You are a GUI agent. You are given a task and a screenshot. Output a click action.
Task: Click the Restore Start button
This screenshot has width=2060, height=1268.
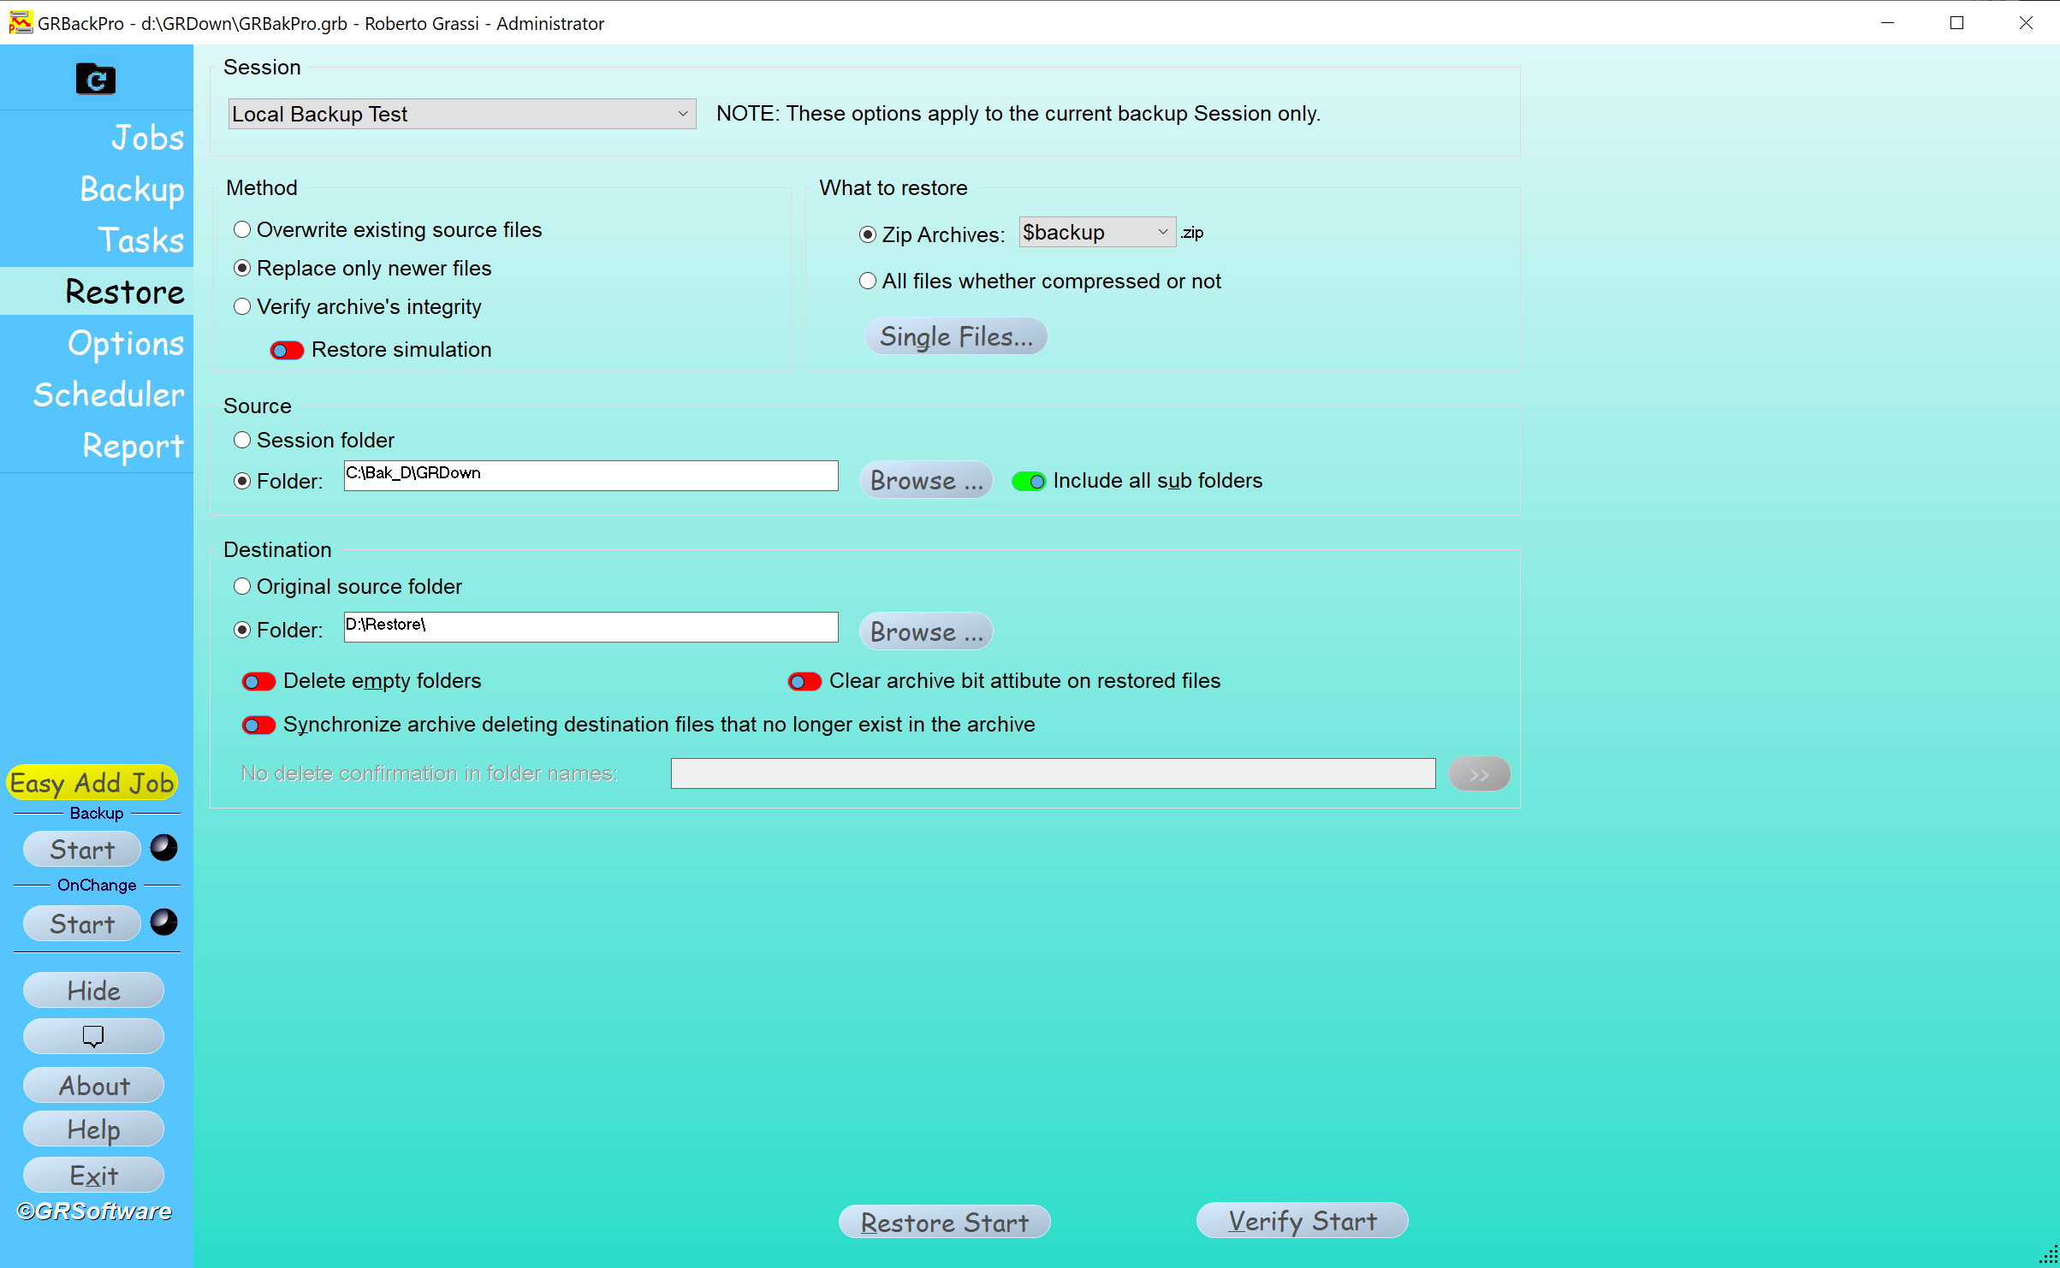[945, 1221]
